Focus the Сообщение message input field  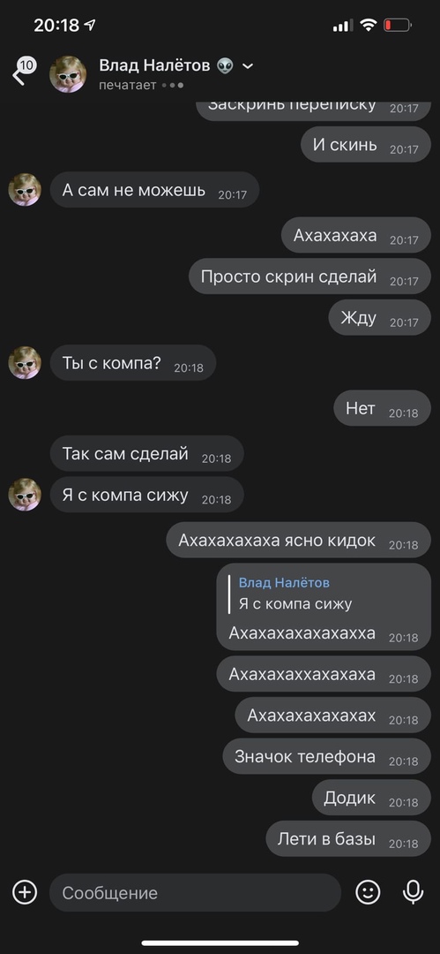click(195, 892)
